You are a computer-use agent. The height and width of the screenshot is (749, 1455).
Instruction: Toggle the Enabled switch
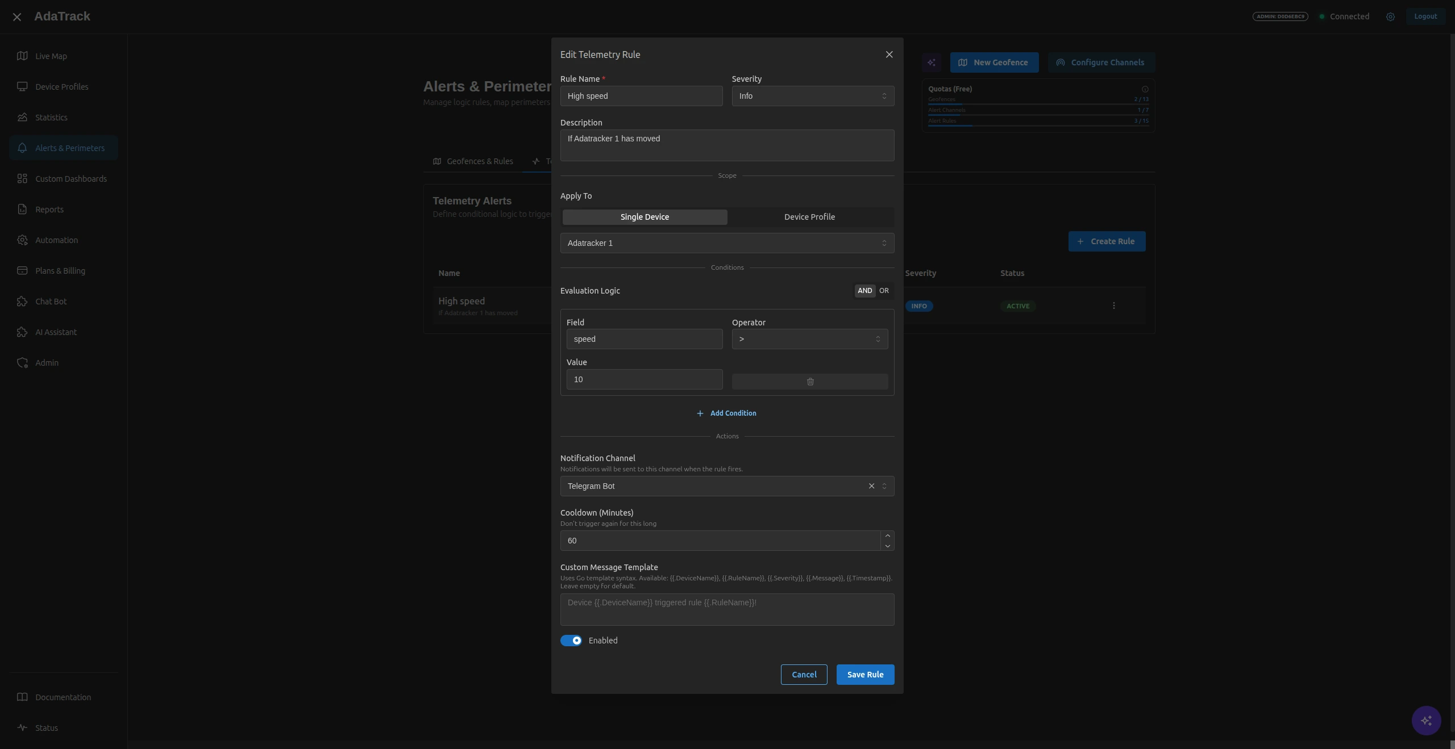pyautogui.click(x=571, y=641)
